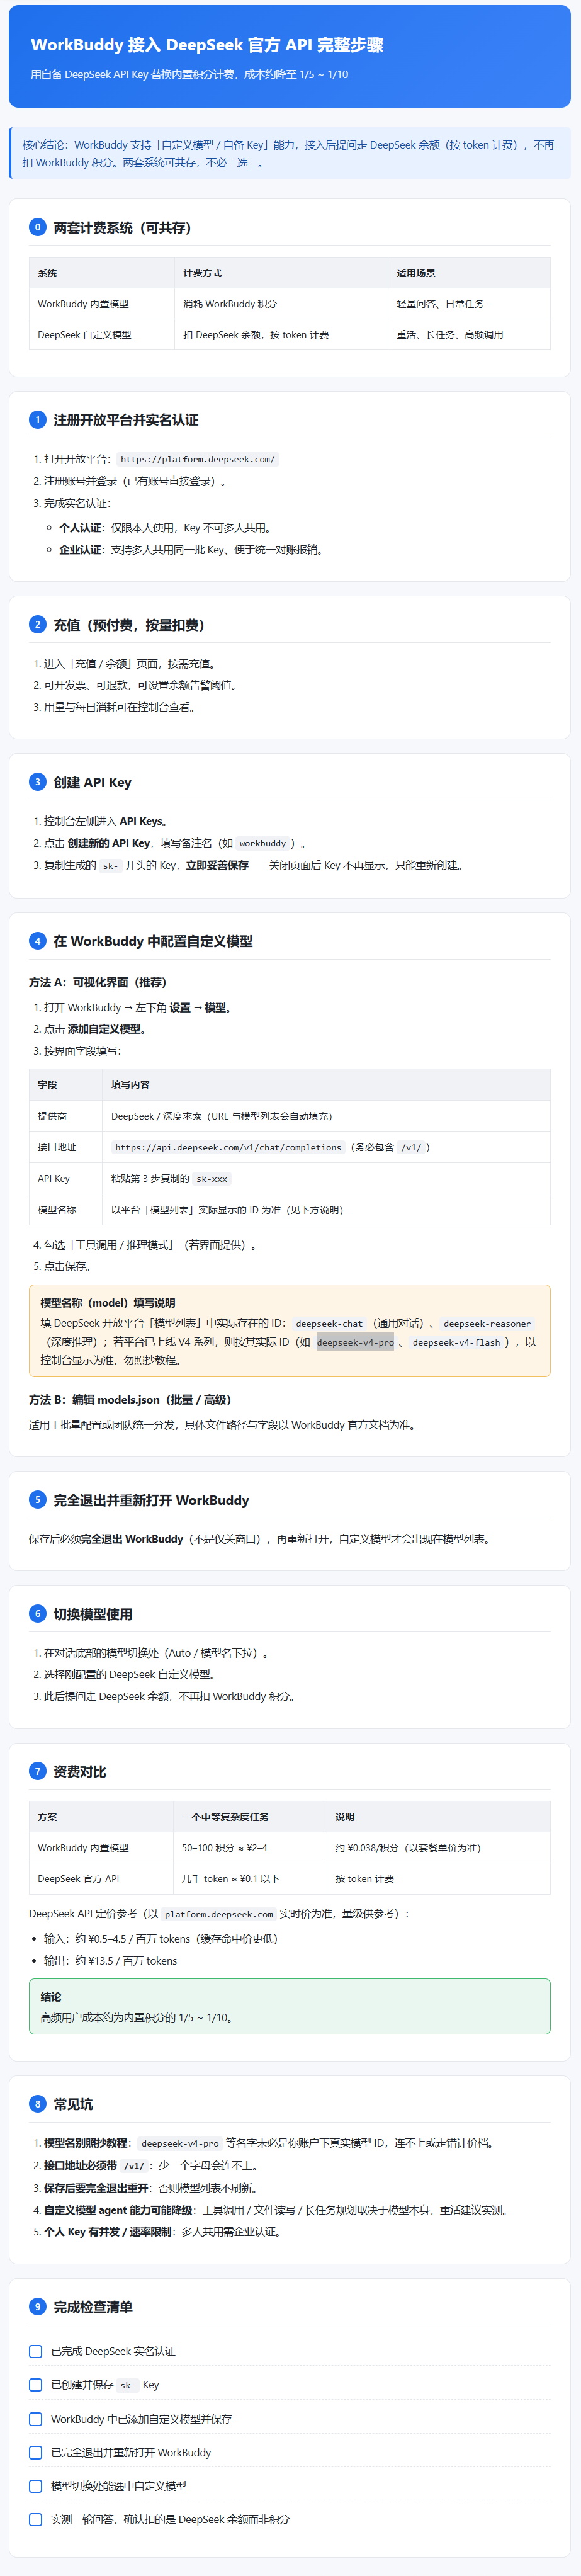Click the 创建 API Key heading
The image size is (581, 2576).
coord(92,782)
